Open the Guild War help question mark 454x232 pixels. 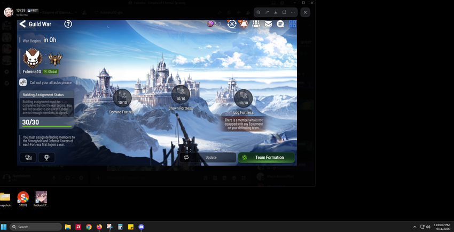coord(68,24)
